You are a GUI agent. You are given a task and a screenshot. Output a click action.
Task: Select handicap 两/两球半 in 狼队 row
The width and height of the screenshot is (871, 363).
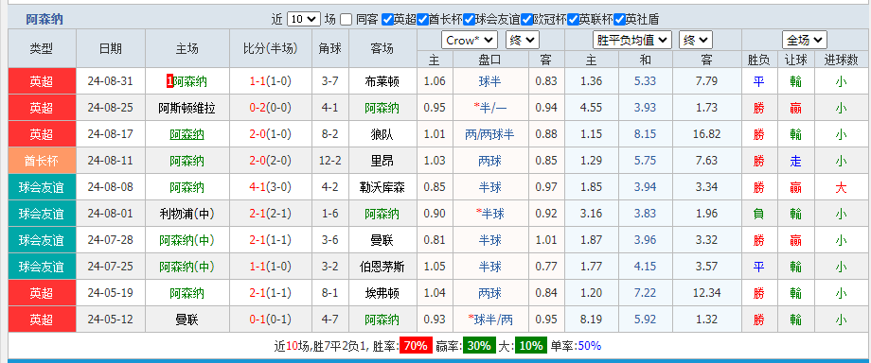click(490, 134)
